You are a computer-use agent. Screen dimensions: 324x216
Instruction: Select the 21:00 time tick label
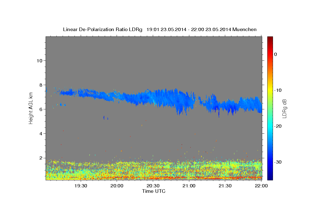click(189, 186)
